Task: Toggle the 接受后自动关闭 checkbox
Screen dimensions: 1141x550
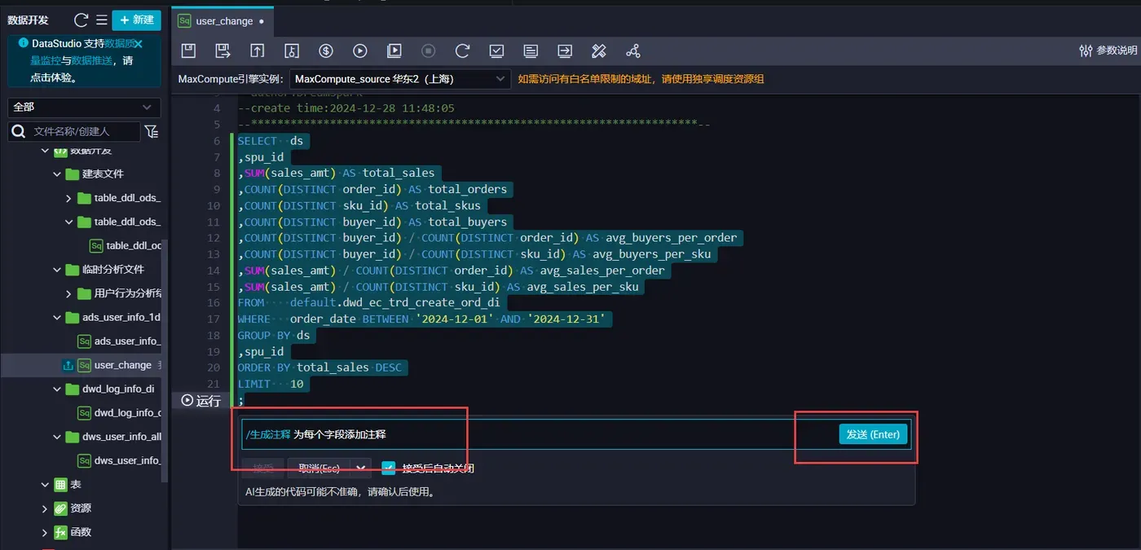Action: 389,468
